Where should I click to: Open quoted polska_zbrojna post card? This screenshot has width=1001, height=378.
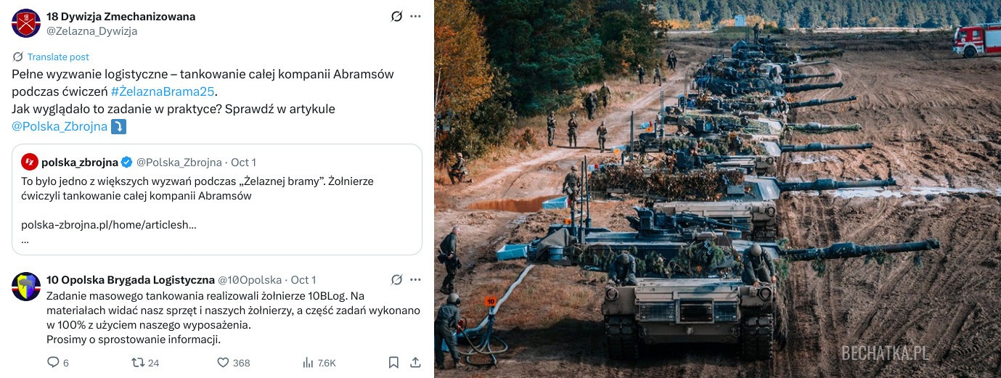click(217, 200)
